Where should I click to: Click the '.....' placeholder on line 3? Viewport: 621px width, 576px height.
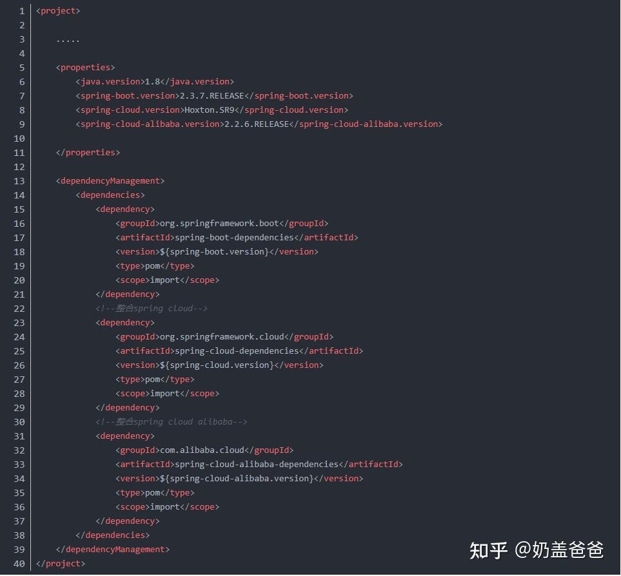(x=68, y=39)
